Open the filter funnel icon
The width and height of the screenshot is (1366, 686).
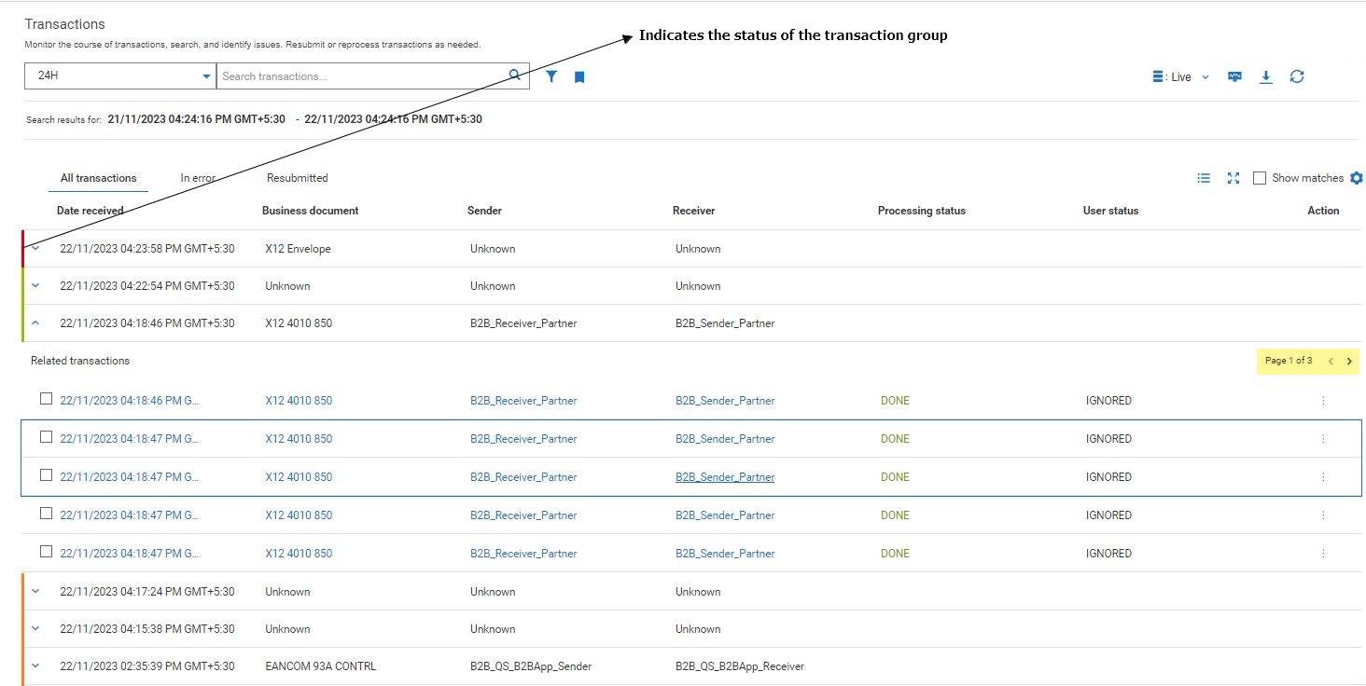[x=551, y=76]
